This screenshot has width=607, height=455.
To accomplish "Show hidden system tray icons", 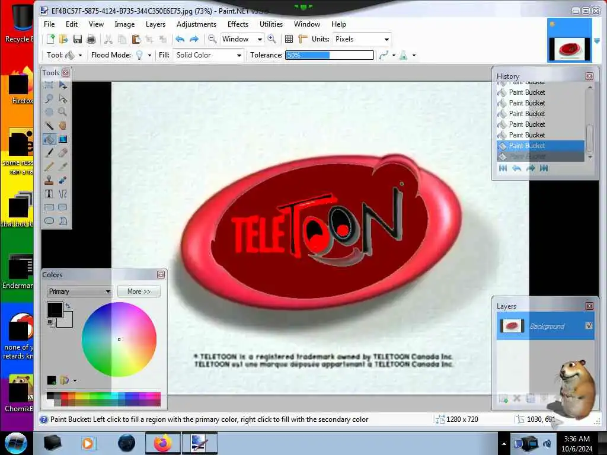I will 504,444.
